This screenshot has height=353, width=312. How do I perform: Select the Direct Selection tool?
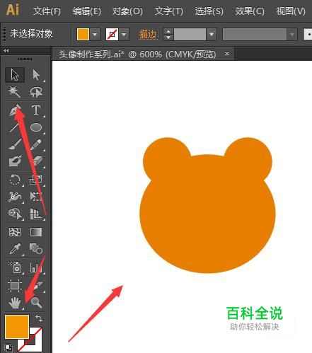click(x=36, y=75)
